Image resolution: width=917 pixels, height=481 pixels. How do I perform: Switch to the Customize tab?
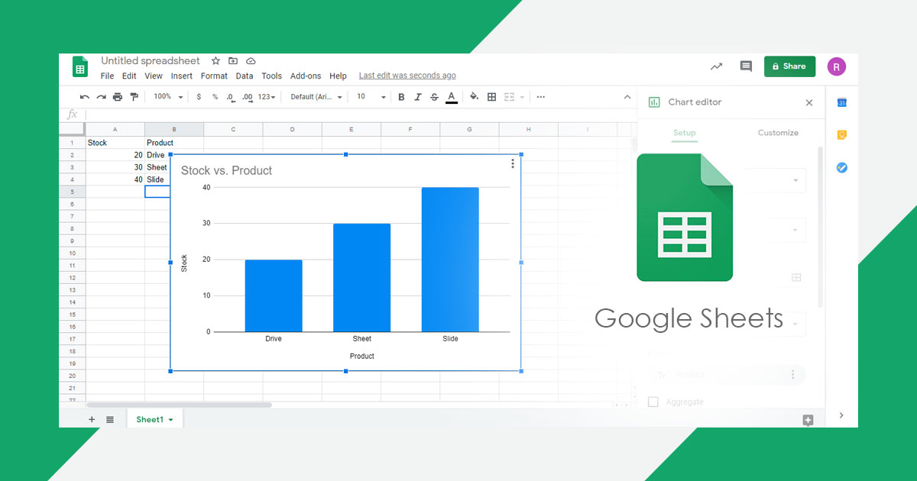(778, 133)
